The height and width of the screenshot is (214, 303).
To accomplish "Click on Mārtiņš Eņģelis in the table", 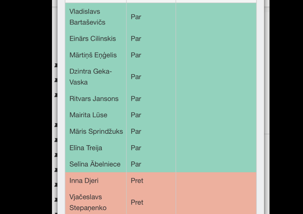I will [x=93, y=55].
